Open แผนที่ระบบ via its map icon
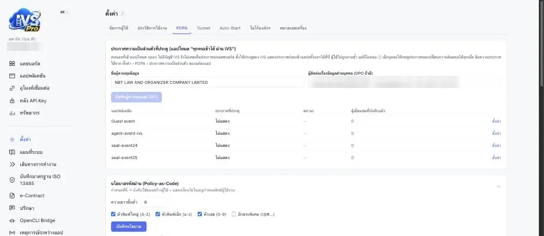 pyautogui.click(x=12, y=152)
